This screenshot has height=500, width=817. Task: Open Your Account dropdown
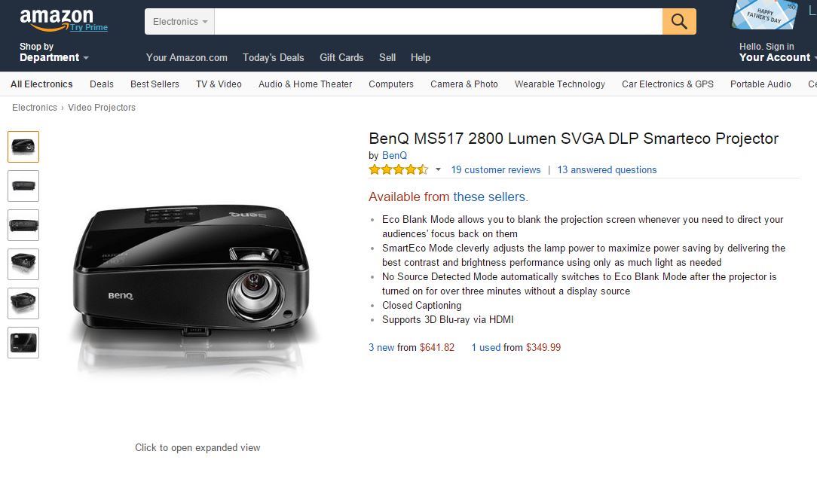777,57
